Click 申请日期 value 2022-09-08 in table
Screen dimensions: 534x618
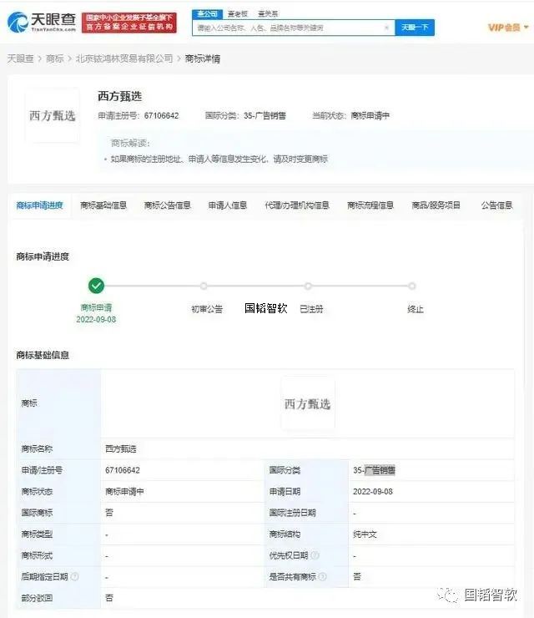(x=372, y=492)
